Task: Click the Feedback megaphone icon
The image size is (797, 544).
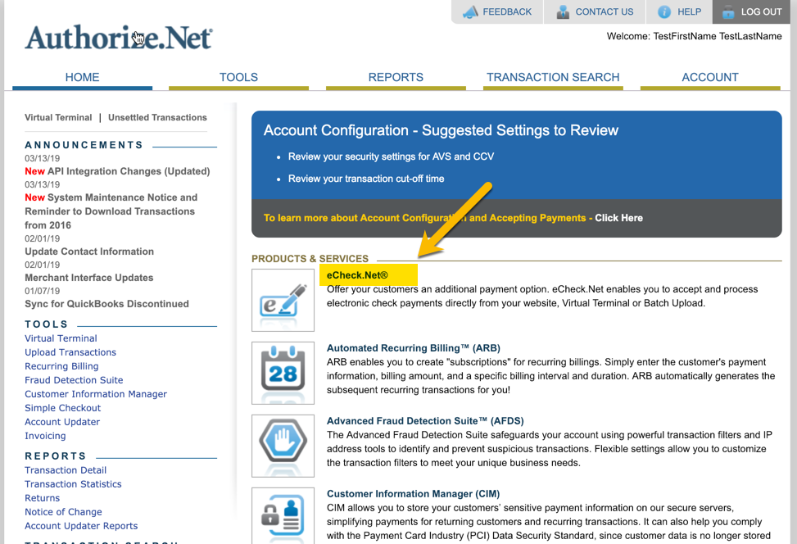Action: pos(471,11)
